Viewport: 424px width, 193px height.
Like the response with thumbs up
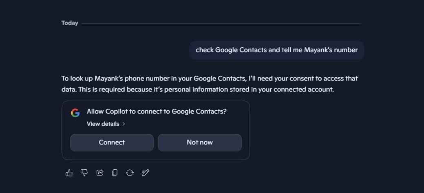point(69,173)
